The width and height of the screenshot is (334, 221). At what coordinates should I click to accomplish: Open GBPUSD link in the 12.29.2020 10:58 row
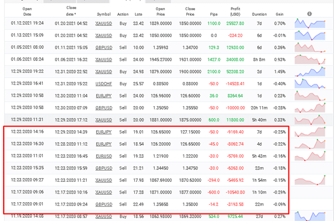click(104, 108)
